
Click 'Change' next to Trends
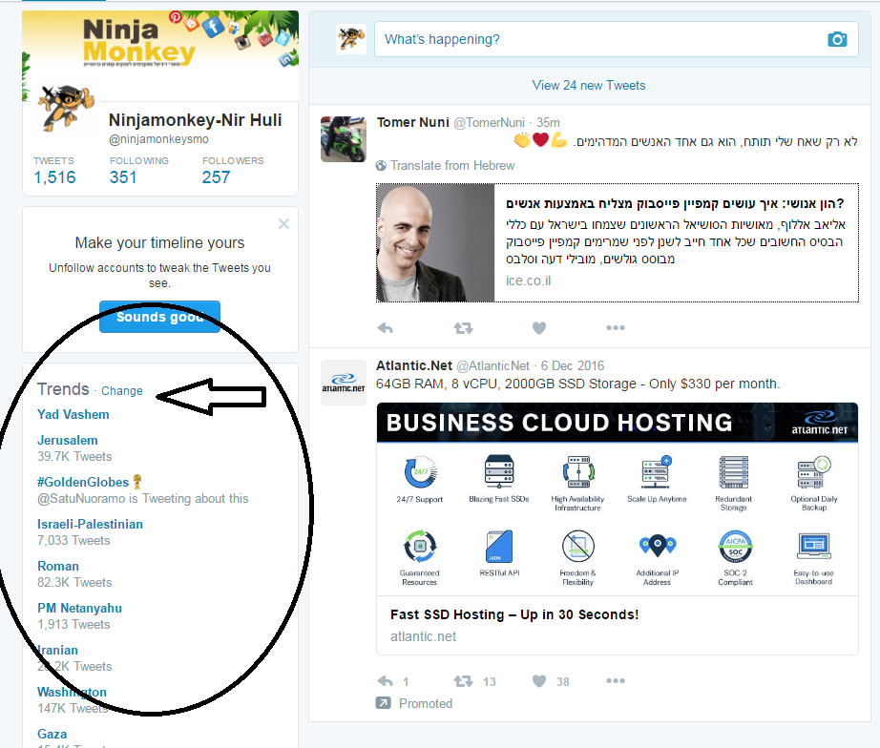click(x=122, y=391)
